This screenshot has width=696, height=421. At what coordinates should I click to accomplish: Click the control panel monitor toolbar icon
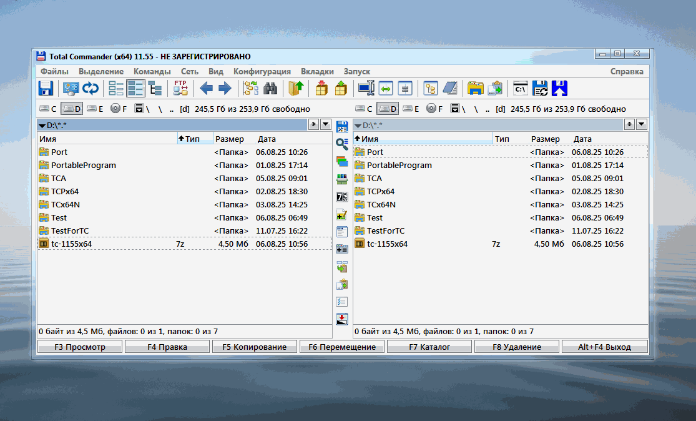(71, 88)
